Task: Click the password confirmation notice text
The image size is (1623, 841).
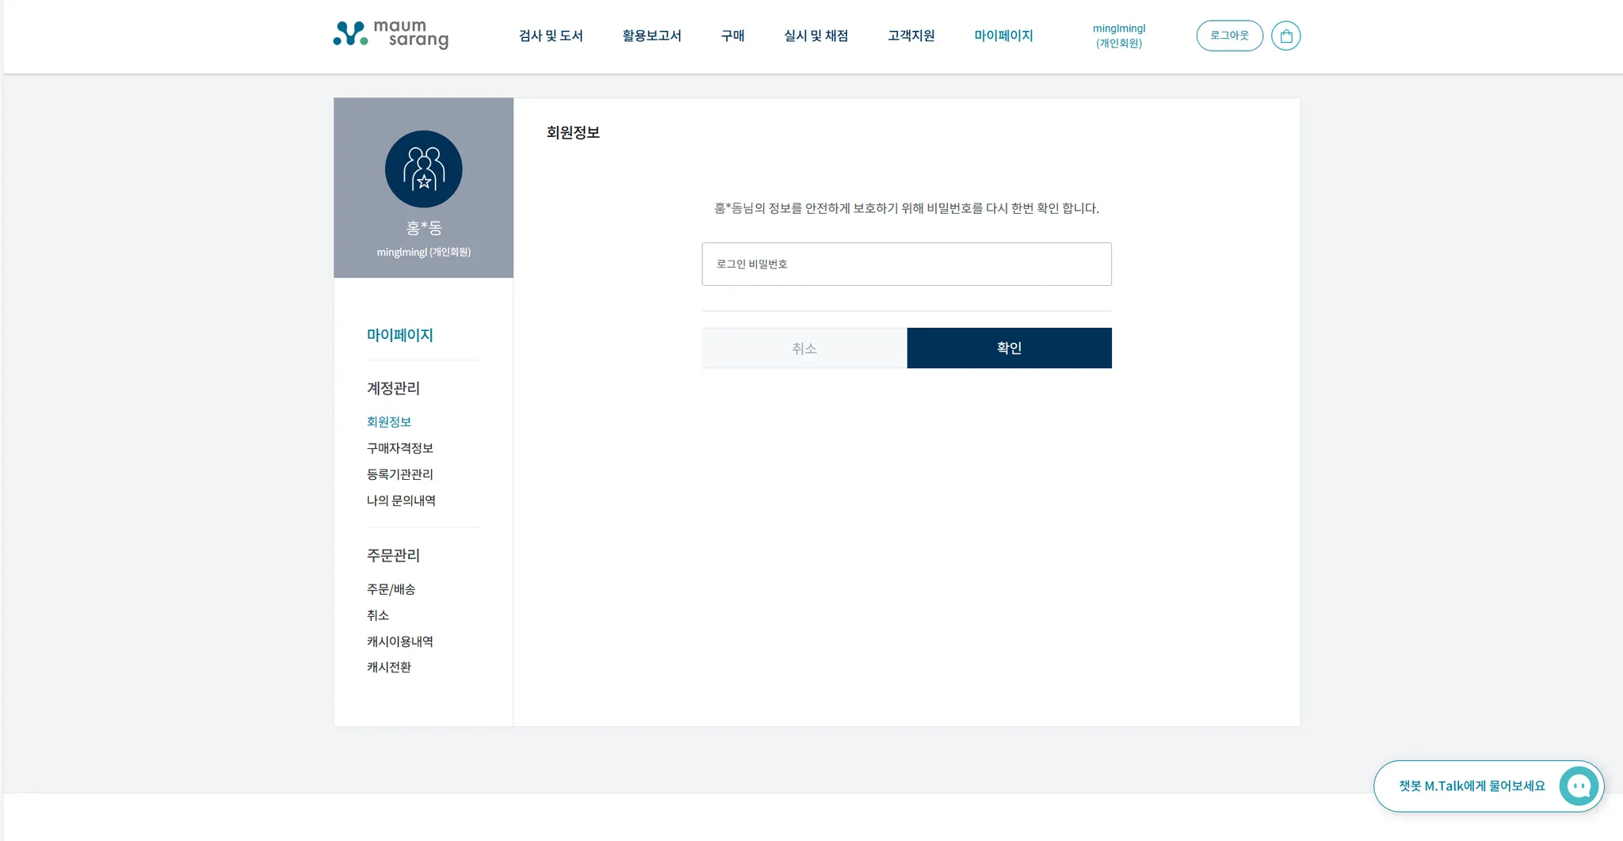Action: click(907, 208)
